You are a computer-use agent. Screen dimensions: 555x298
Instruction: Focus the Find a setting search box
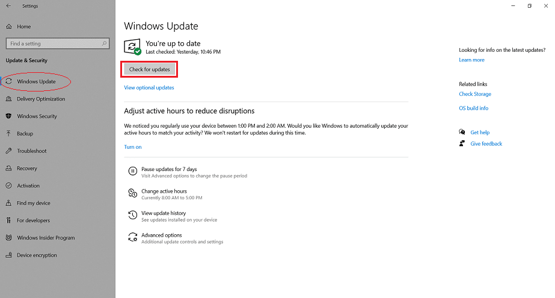pos(58,43)
